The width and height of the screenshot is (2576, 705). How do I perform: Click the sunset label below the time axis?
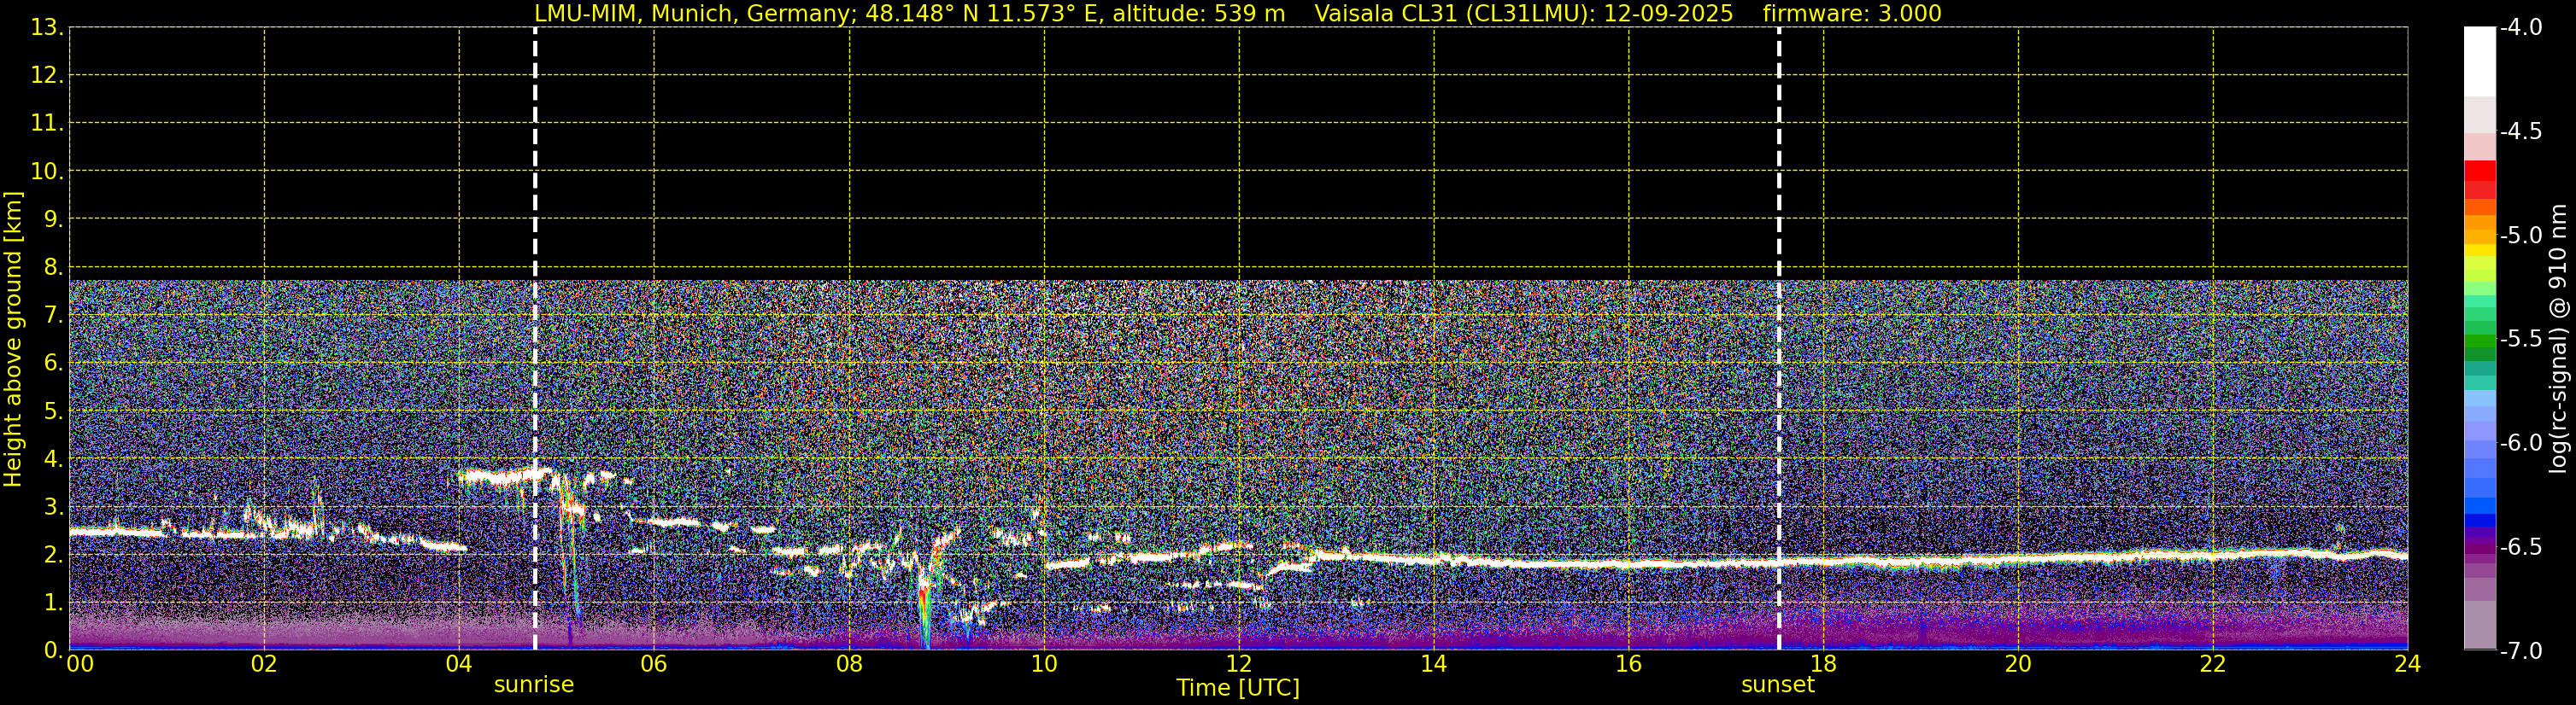tap(1777, 685)
